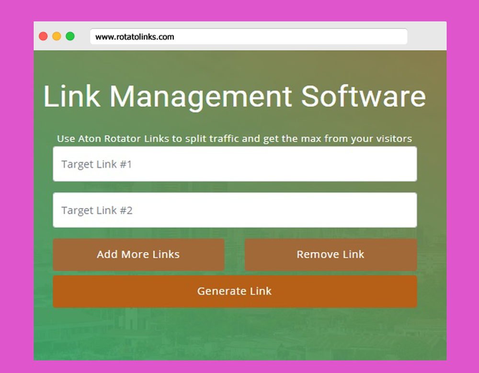Click Generate Link to create rotator

pyautogui.click(x=235, y=291)
